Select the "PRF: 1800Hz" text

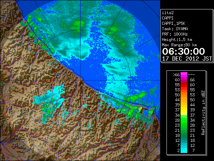[x=175, y=34]
